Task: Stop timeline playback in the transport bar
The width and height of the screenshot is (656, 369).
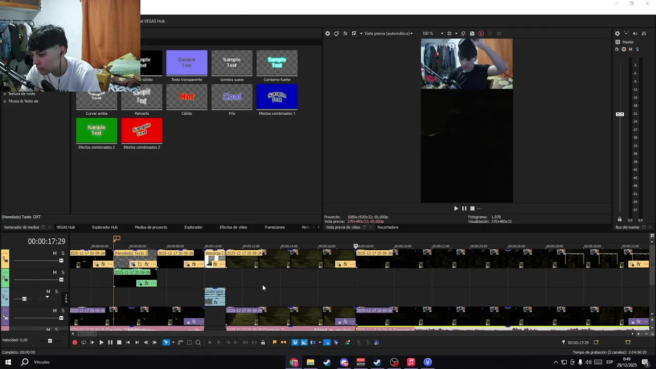Action: click(x=119, y=342)
